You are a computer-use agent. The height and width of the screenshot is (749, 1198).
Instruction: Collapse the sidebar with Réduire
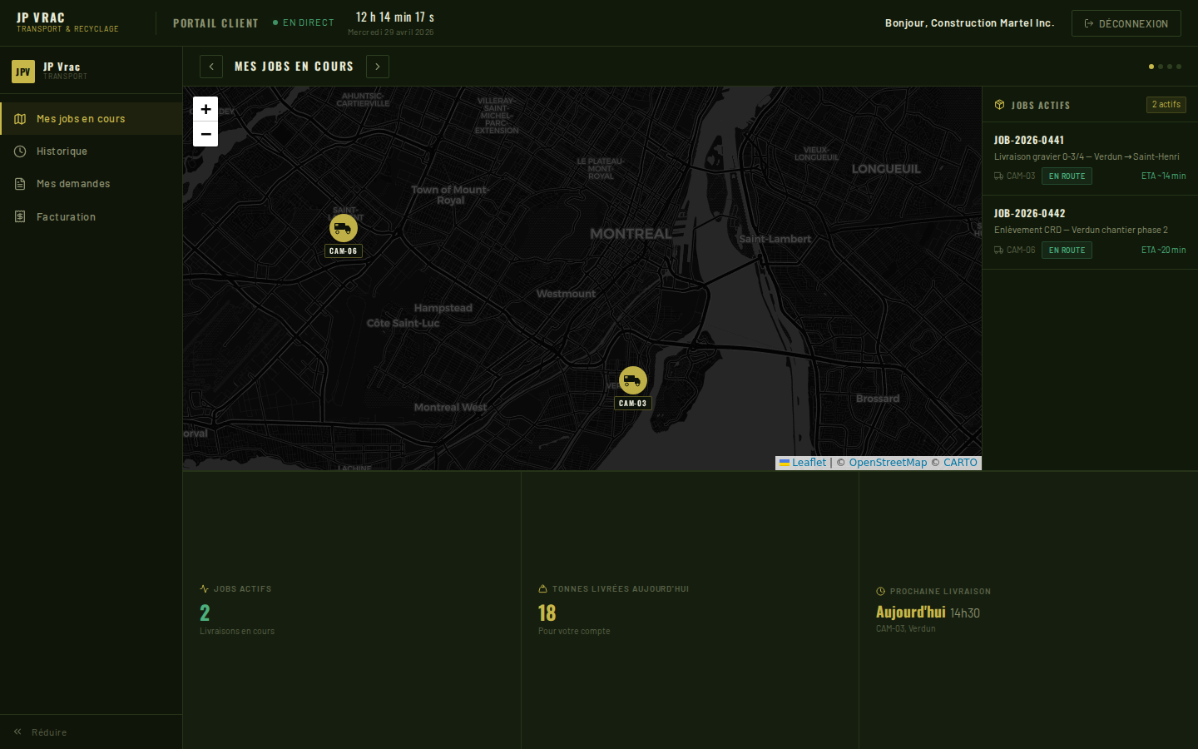[40, 732]
